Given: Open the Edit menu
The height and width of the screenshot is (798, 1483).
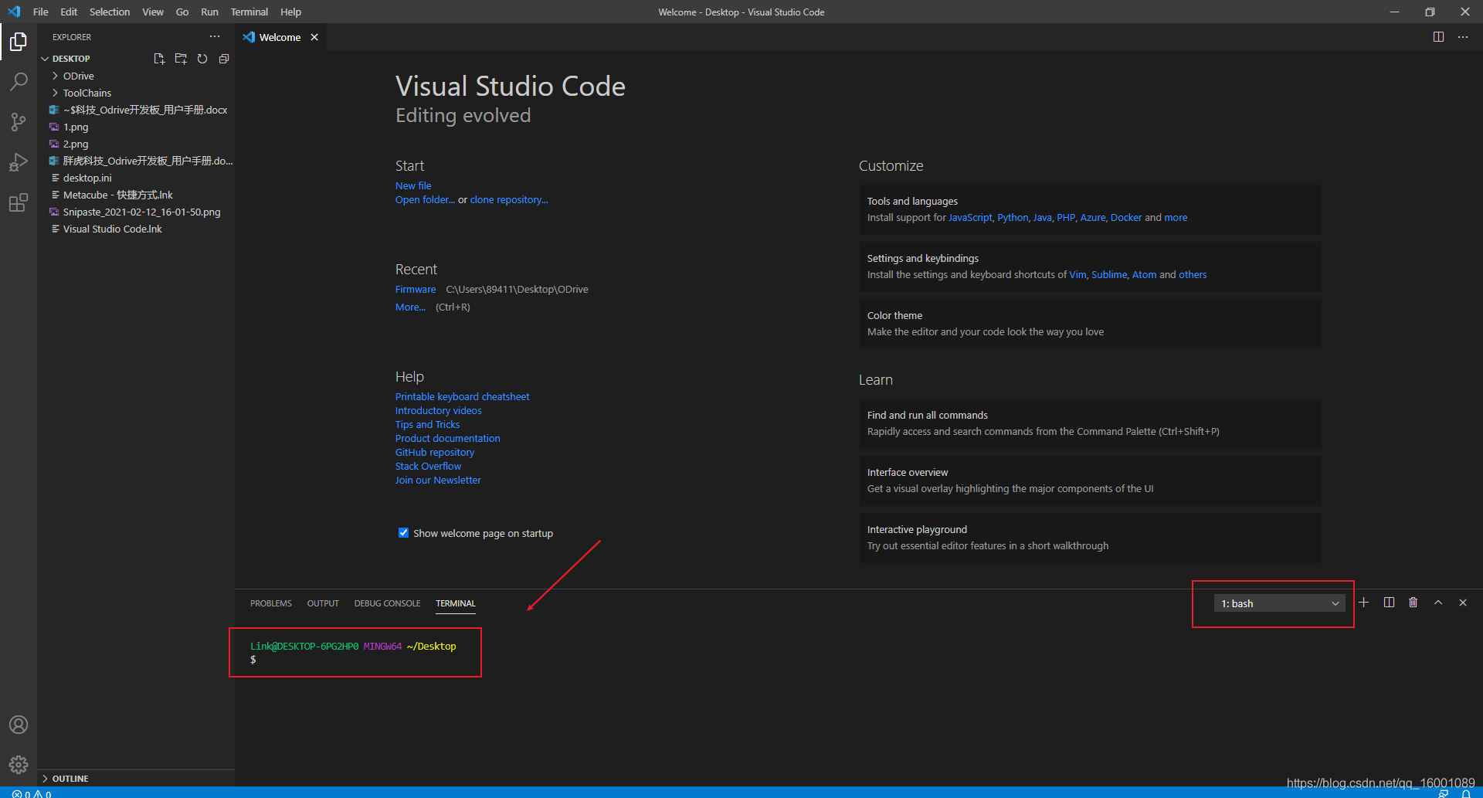Looking at the screenshot, I should [69, 12].
